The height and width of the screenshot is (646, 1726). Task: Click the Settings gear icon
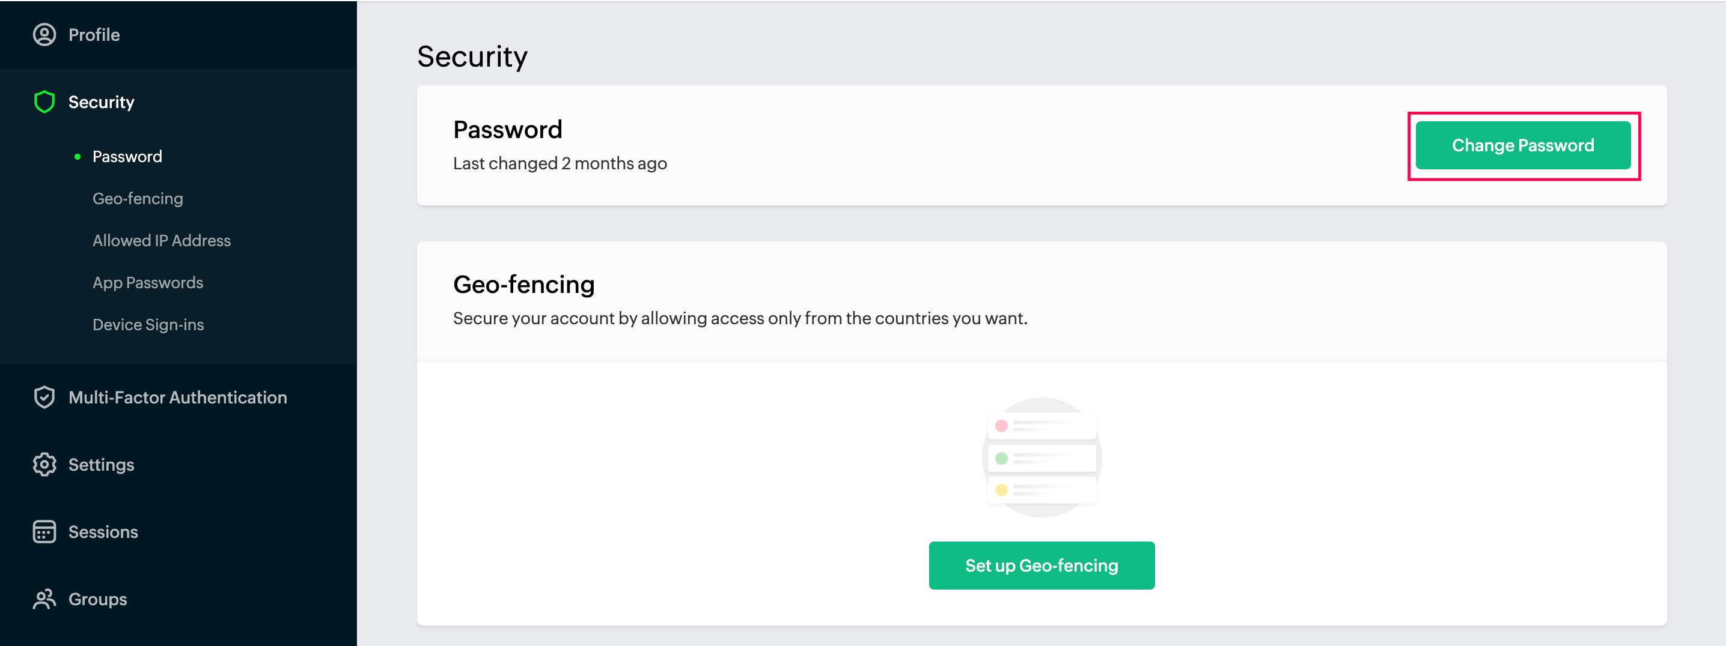pyautogui.click(x=44, y=464)
